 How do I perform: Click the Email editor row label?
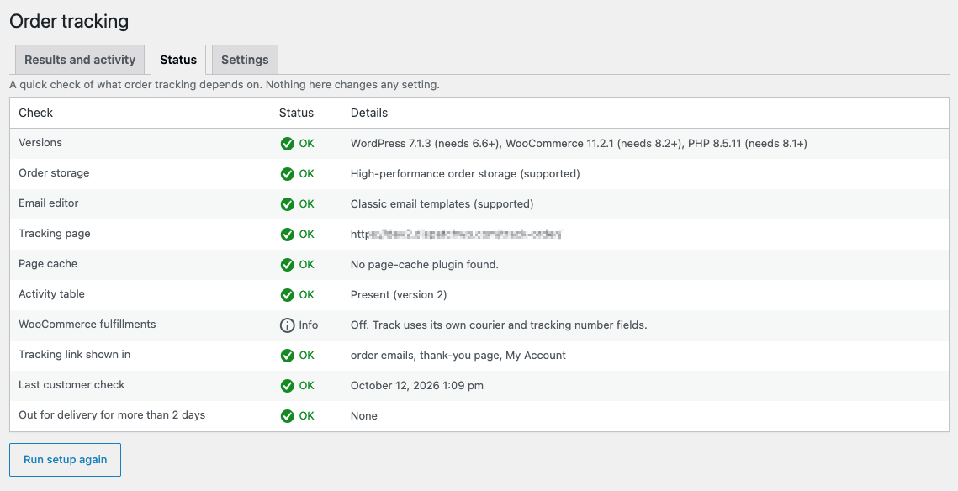point(48,203)
